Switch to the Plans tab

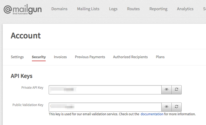coord(160,57)
